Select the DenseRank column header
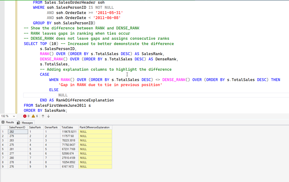This screenshot has height=182, width=289. [x=51, y=127]
